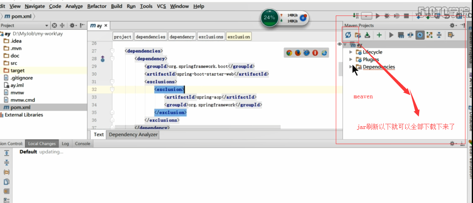Click the main toolbar Run button
This screenshot has width=473, height=203.
(377, 16)
